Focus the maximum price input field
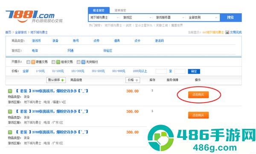 [x=180, y=71]
